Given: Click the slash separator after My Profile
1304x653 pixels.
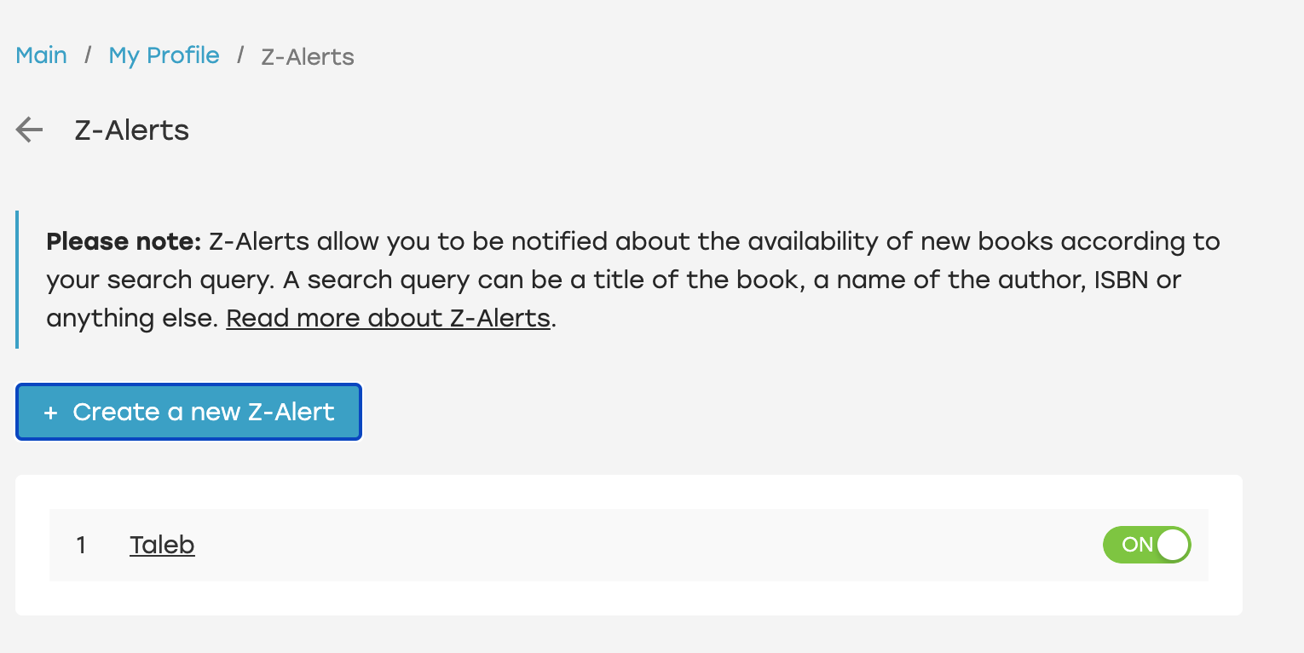Looking at the screenshot, I should [x=240, y=55].
